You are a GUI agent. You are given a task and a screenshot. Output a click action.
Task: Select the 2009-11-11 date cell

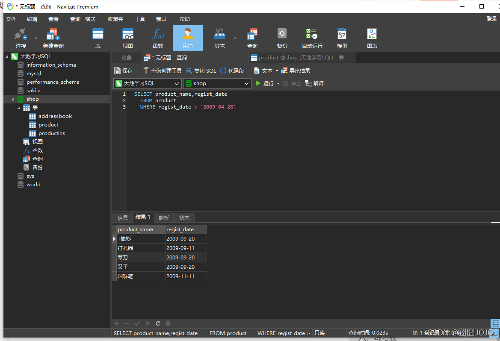coord(186,276)
